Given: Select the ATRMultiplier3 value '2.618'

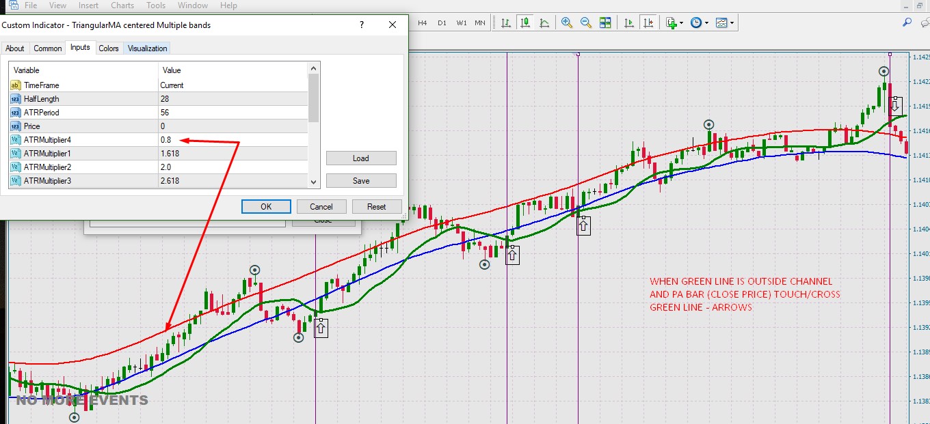Looking at the screenshot, I should pyautogui.click(x=170, y=181).
